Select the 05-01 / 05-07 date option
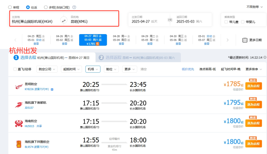267x154 pixels. point(207,40)
